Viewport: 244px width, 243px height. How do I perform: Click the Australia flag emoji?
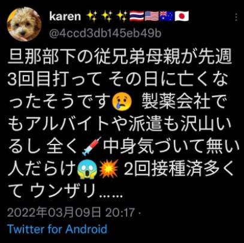tap(167, 16)
